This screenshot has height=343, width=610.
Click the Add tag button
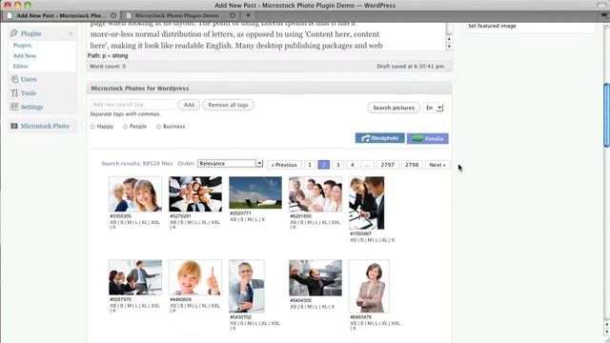tap(189, 105)
